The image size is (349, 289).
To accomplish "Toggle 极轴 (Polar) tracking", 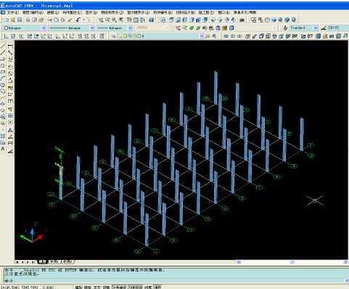I will [x=106, y=287].
